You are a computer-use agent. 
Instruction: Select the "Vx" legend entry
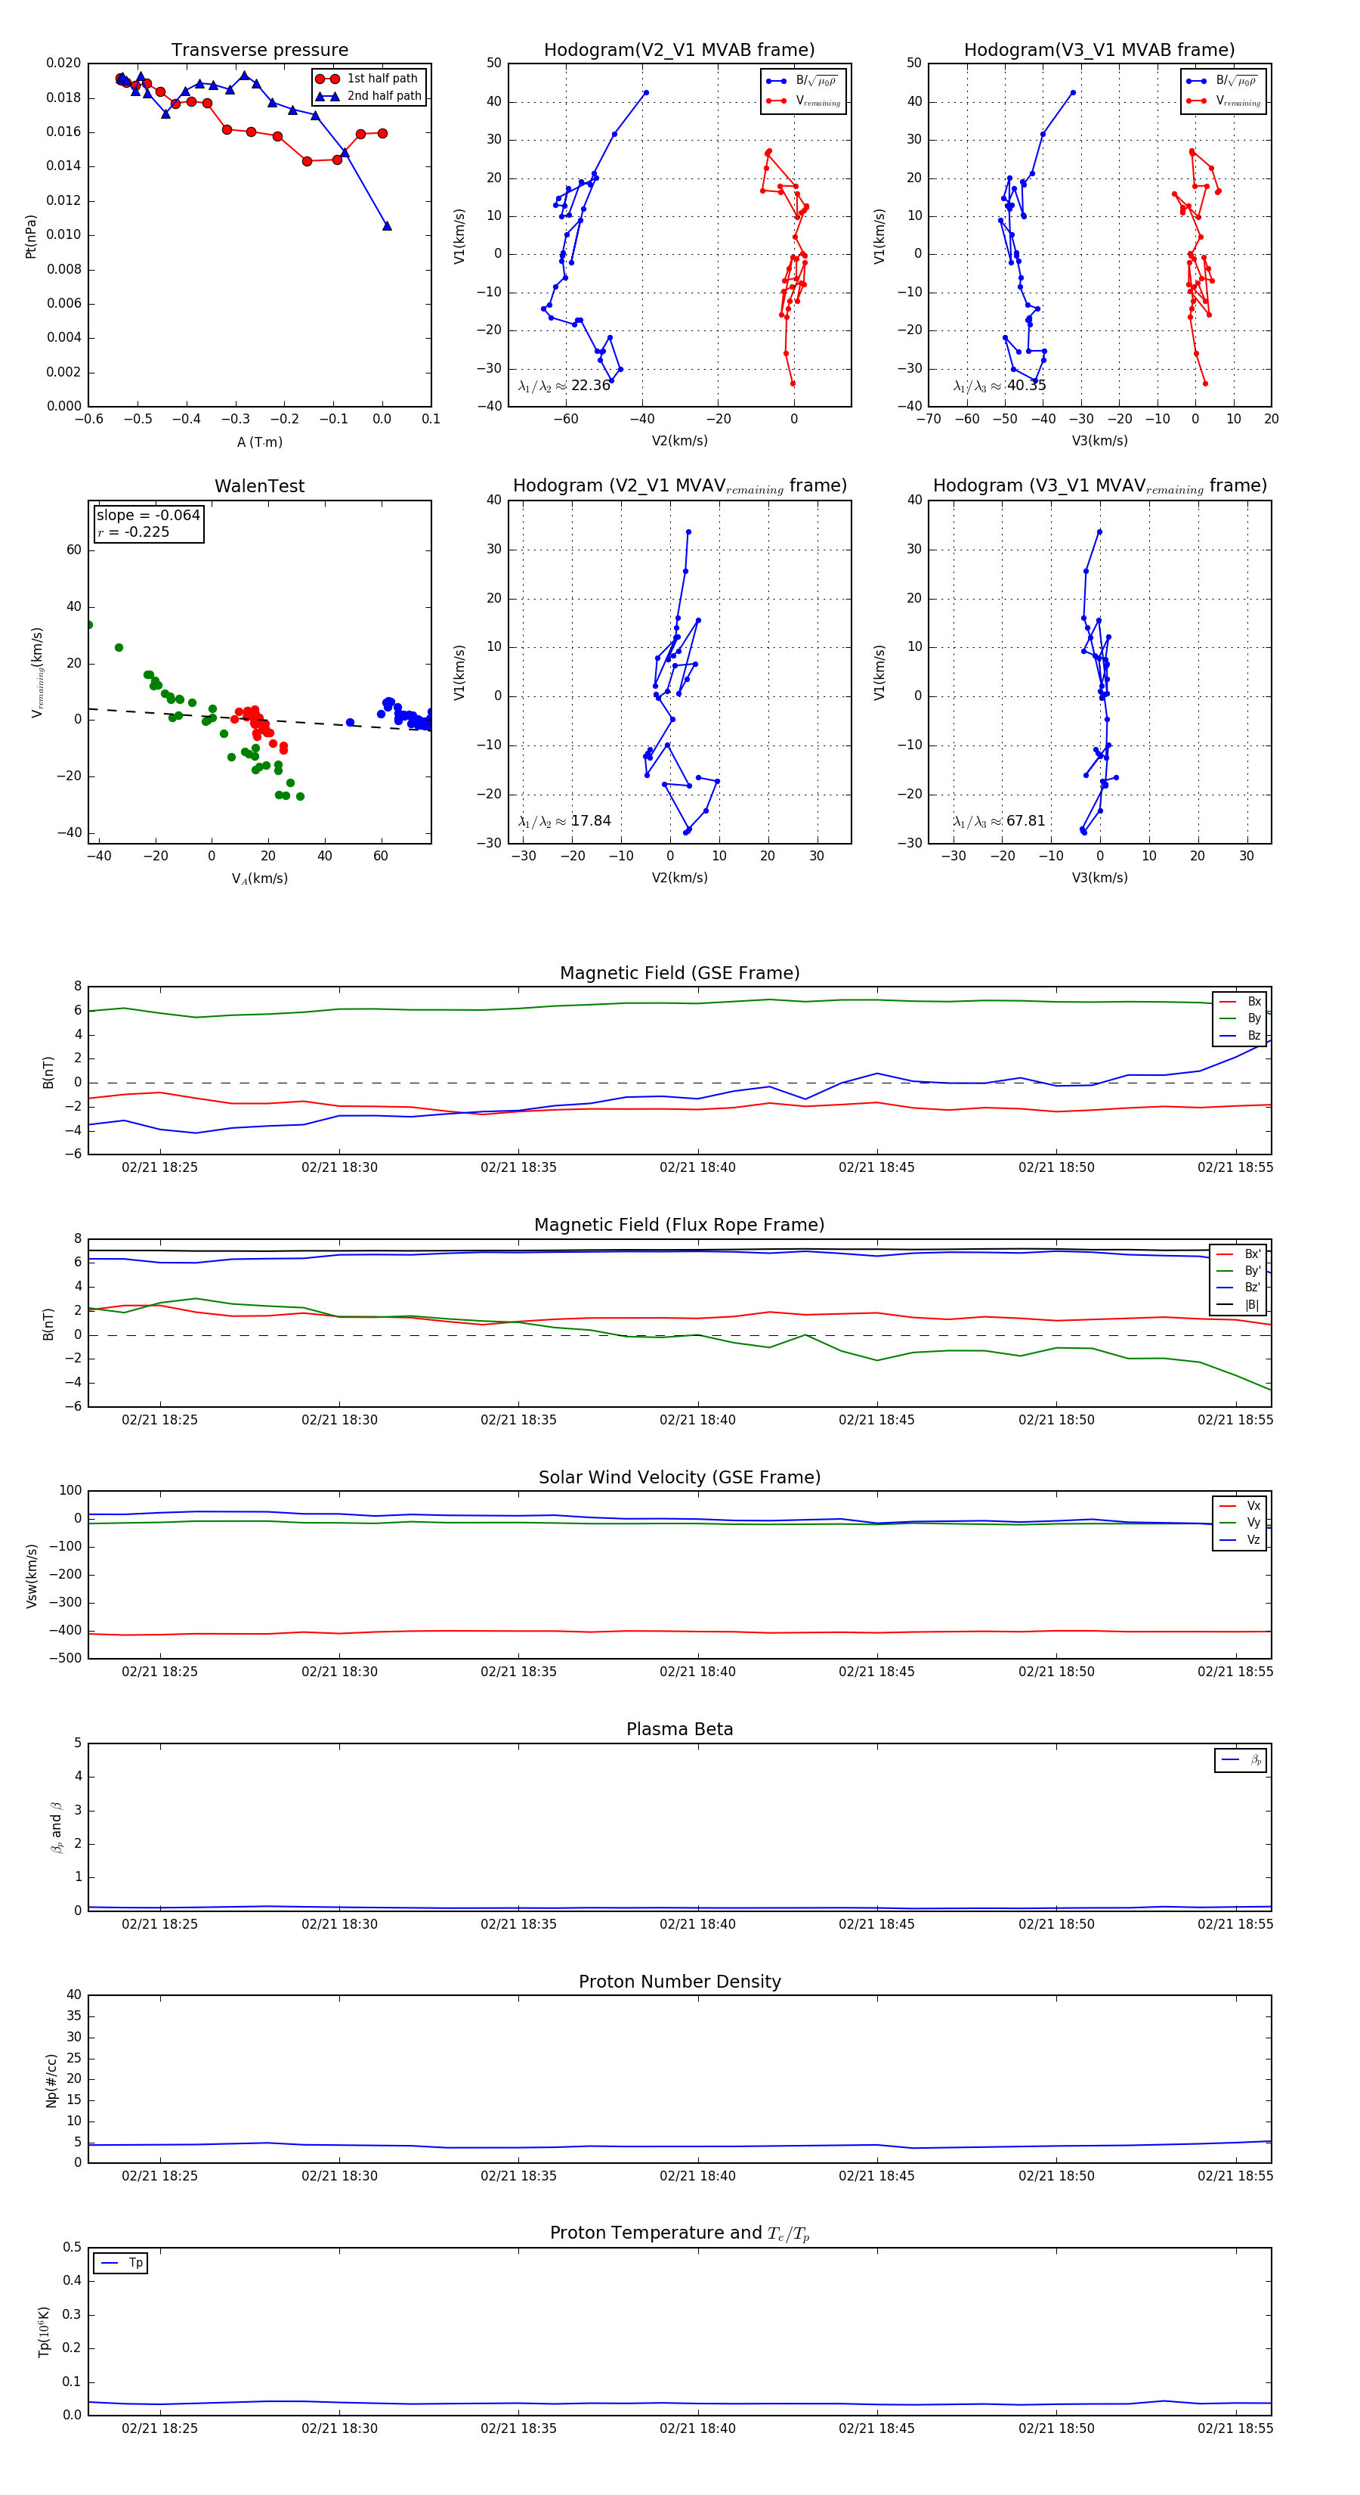point(1240,1506)
